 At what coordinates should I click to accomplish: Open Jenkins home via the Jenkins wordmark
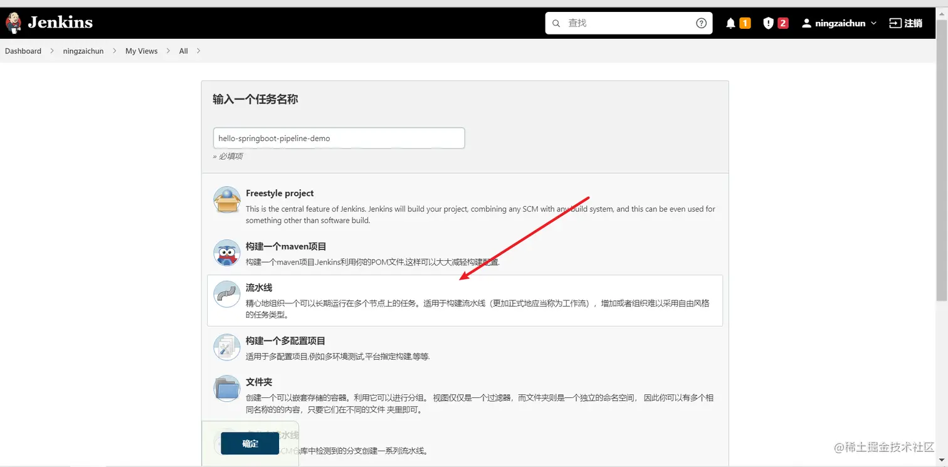click(60, 23)
